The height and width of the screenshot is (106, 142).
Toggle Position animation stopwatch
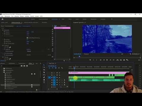4,32
